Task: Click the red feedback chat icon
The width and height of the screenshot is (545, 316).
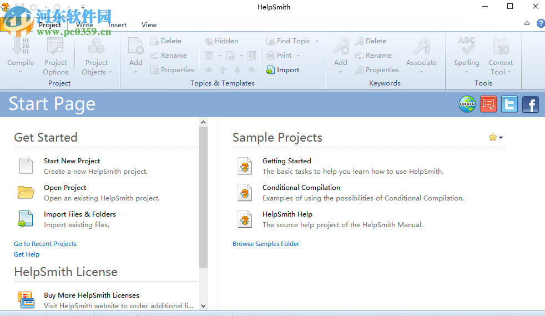Action: pos(488,104)
